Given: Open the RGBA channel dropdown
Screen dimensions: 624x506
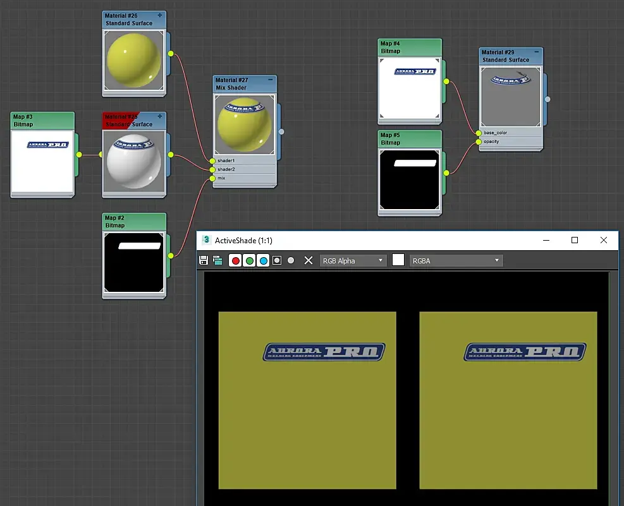Looking at the screenshot, I should (456, 261).
